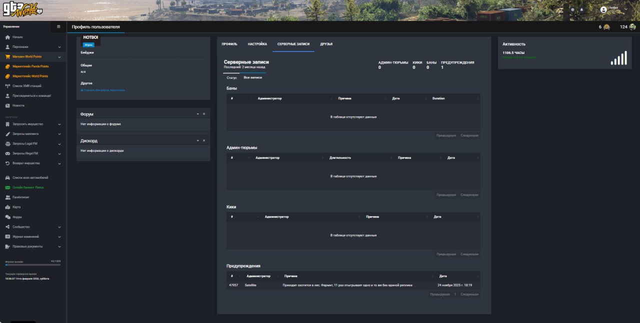This screenshot has height=323, width=640.
Task: Click the Магазин World Points cart icon
Action: [7, 56]
